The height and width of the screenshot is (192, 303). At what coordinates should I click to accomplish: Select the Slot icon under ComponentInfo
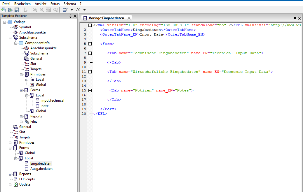tap(27, 64)
